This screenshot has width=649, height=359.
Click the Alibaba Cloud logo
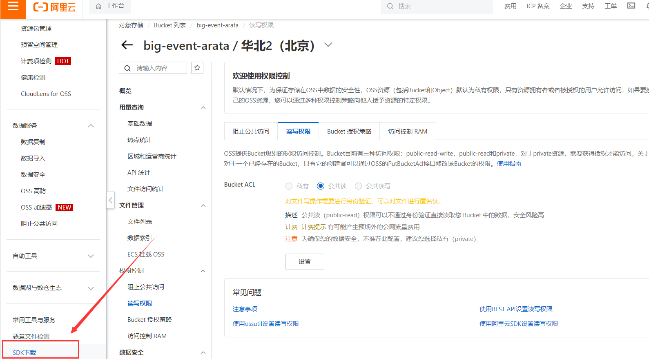pyautogui.click(x=54, y=7)
